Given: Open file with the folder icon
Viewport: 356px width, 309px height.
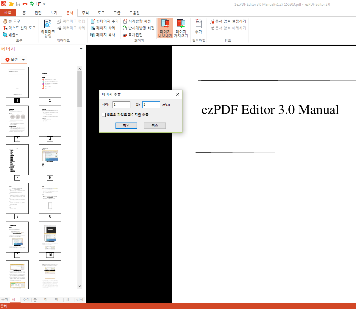Looking at the screenshot, I should pyautogui.click(x=11, y=4).
